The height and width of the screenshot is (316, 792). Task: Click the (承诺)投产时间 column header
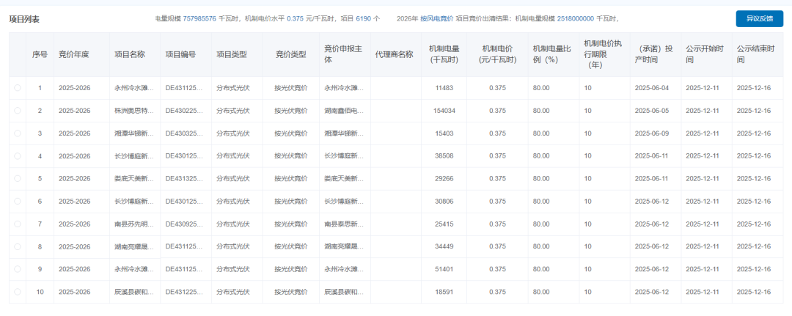point(655,54)
